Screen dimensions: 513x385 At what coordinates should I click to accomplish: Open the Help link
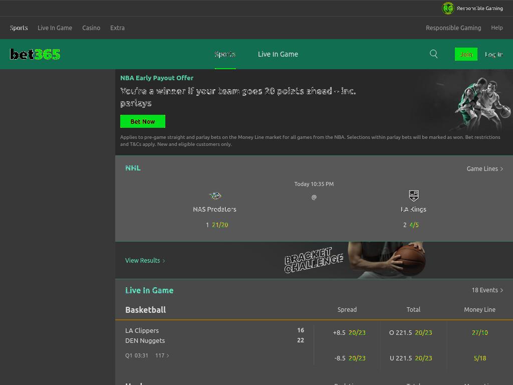(496, 28)
